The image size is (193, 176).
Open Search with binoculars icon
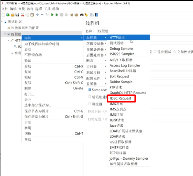coord(81,15)
